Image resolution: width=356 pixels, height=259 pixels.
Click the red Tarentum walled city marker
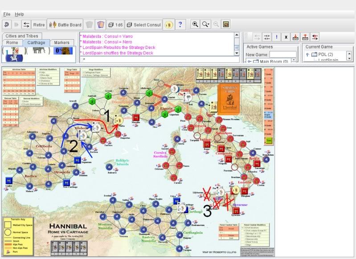pyautogui.click(x=257, y=163)
